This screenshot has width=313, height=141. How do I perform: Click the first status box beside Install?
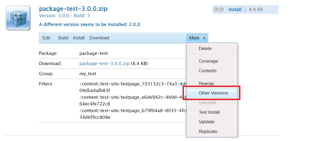point(216,10)
